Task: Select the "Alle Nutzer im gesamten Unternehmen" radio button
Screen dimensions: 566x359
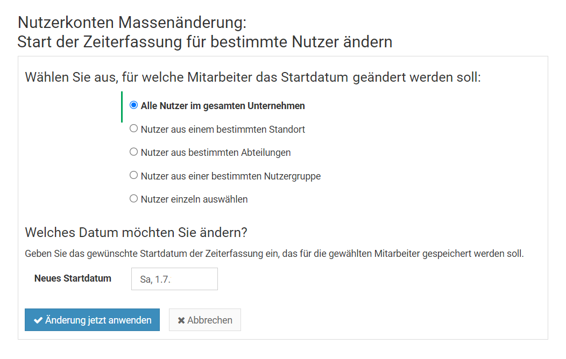Action: click(x=134, y=105)
